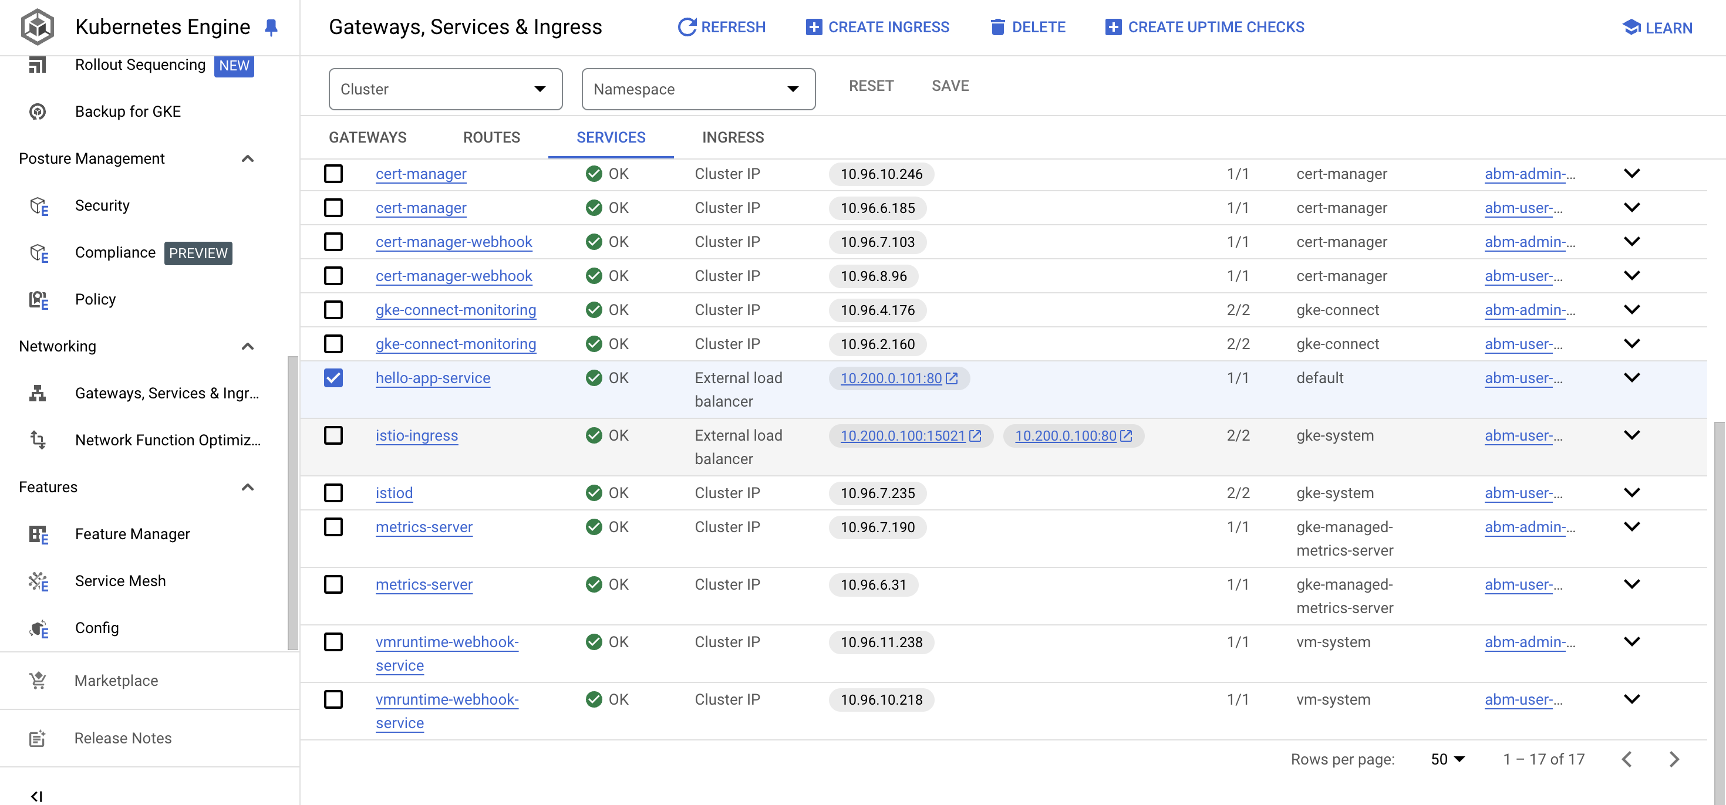Open the istiod service link
Screen dimensions: 1726x805
[x=394, y=493]
